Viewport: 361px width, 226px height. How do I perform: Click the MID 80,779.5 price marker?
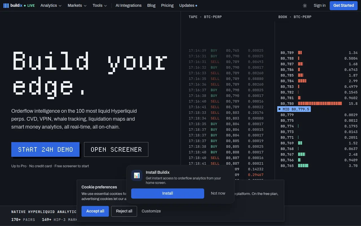click(294, 109)
